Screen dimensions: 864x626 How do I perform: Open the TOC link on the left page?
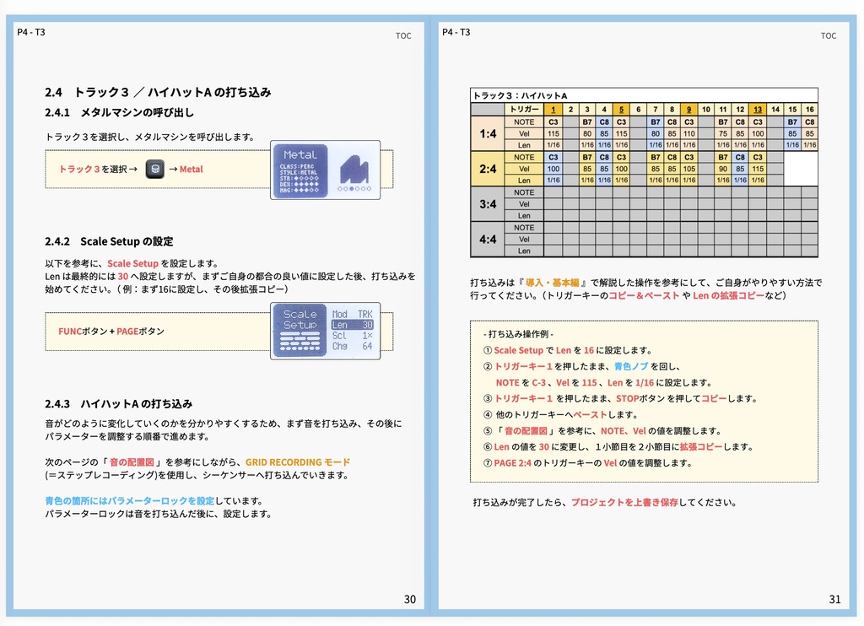[x=403, y=35]
